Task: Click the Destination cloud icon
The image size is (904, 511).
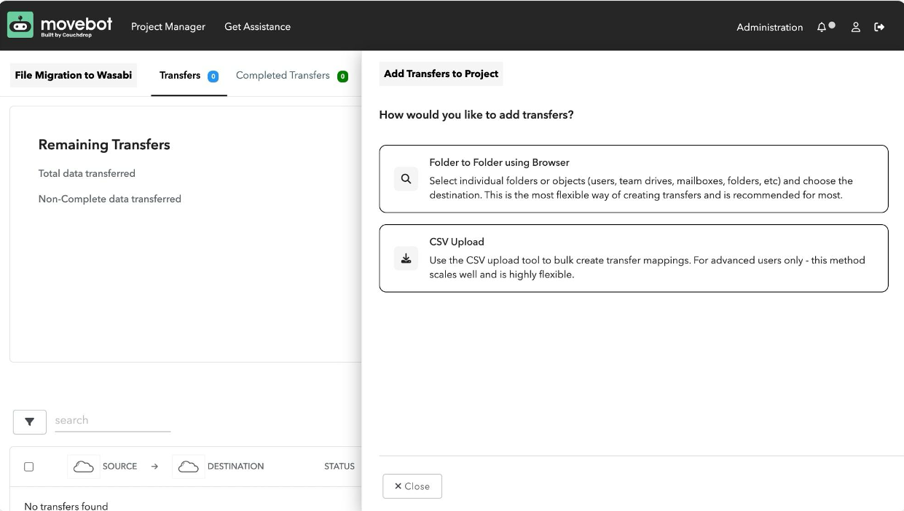Action: click(x=189, y=467)
